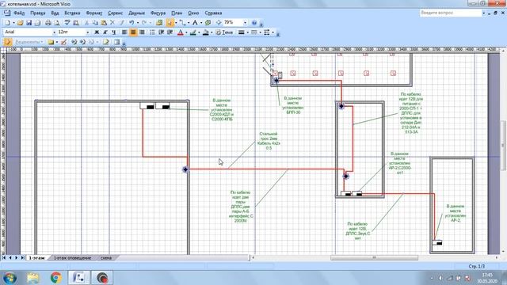The width and height of the screenshot is (507, 285).
Task: Run the Spelling check icon
Action: [x=67, y=23]
